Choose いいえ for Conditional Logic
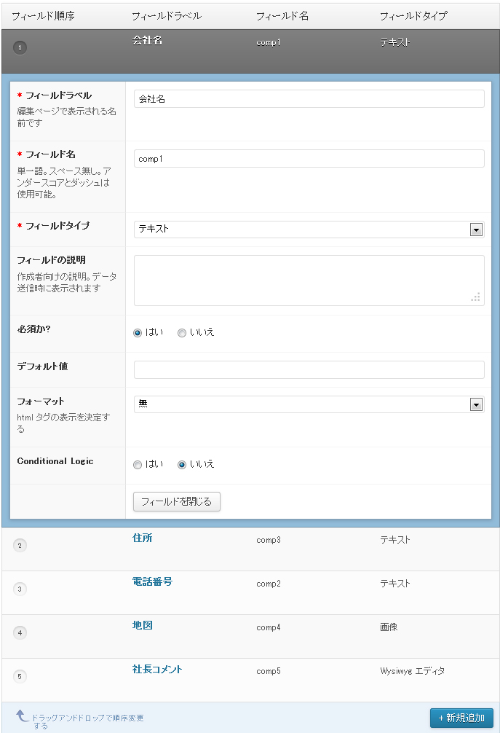The height and width of the screenshot is (733, 500). click(182, 464)
